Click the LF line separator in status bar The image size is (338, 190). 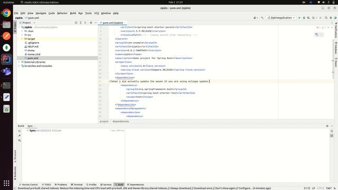click(313, 188)
